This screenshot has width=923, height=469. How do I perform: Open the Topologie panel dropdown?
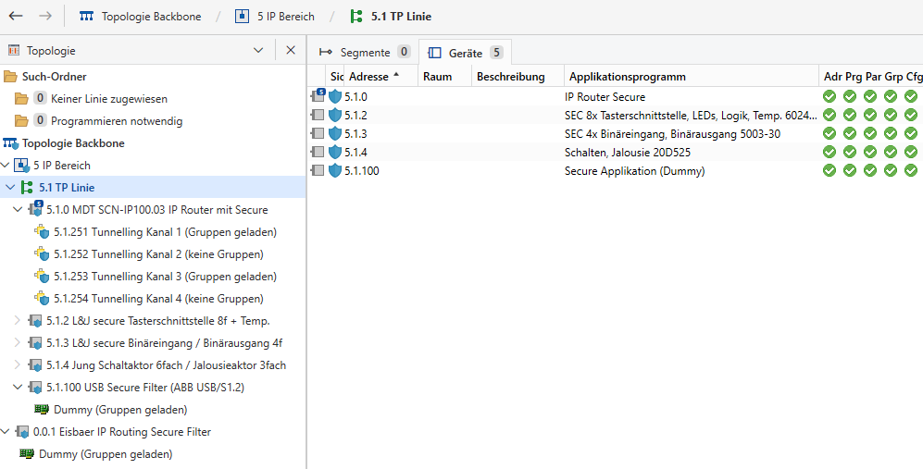257,51
